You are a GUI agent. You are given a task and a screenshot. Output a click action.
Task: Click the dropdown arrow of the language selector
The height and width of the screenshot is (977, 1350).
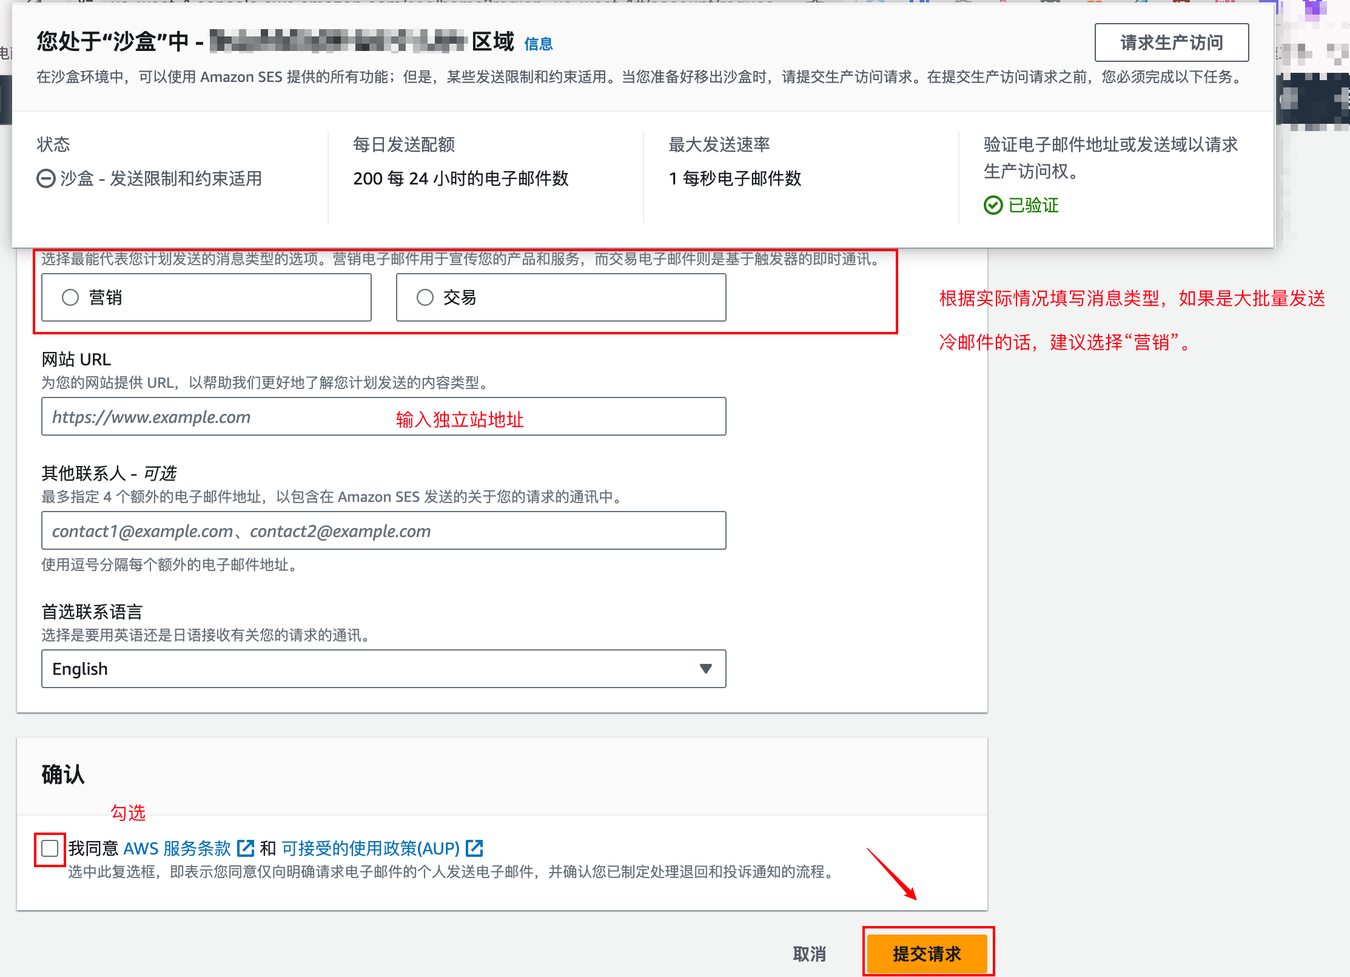pos(705,669)
